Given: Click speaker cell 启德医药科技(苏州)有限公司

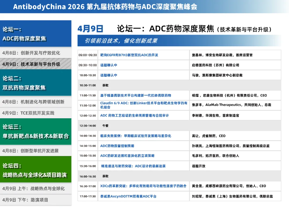Looking at the screenshot, I should click(235, 65).
